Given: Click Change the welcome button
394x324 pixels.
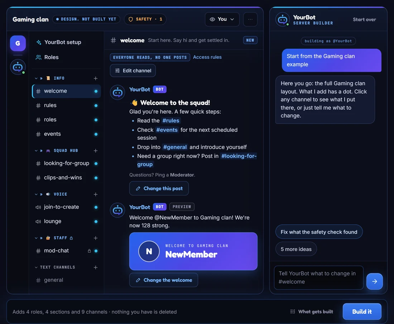Looking at the screenshot, I should point(164,280).
